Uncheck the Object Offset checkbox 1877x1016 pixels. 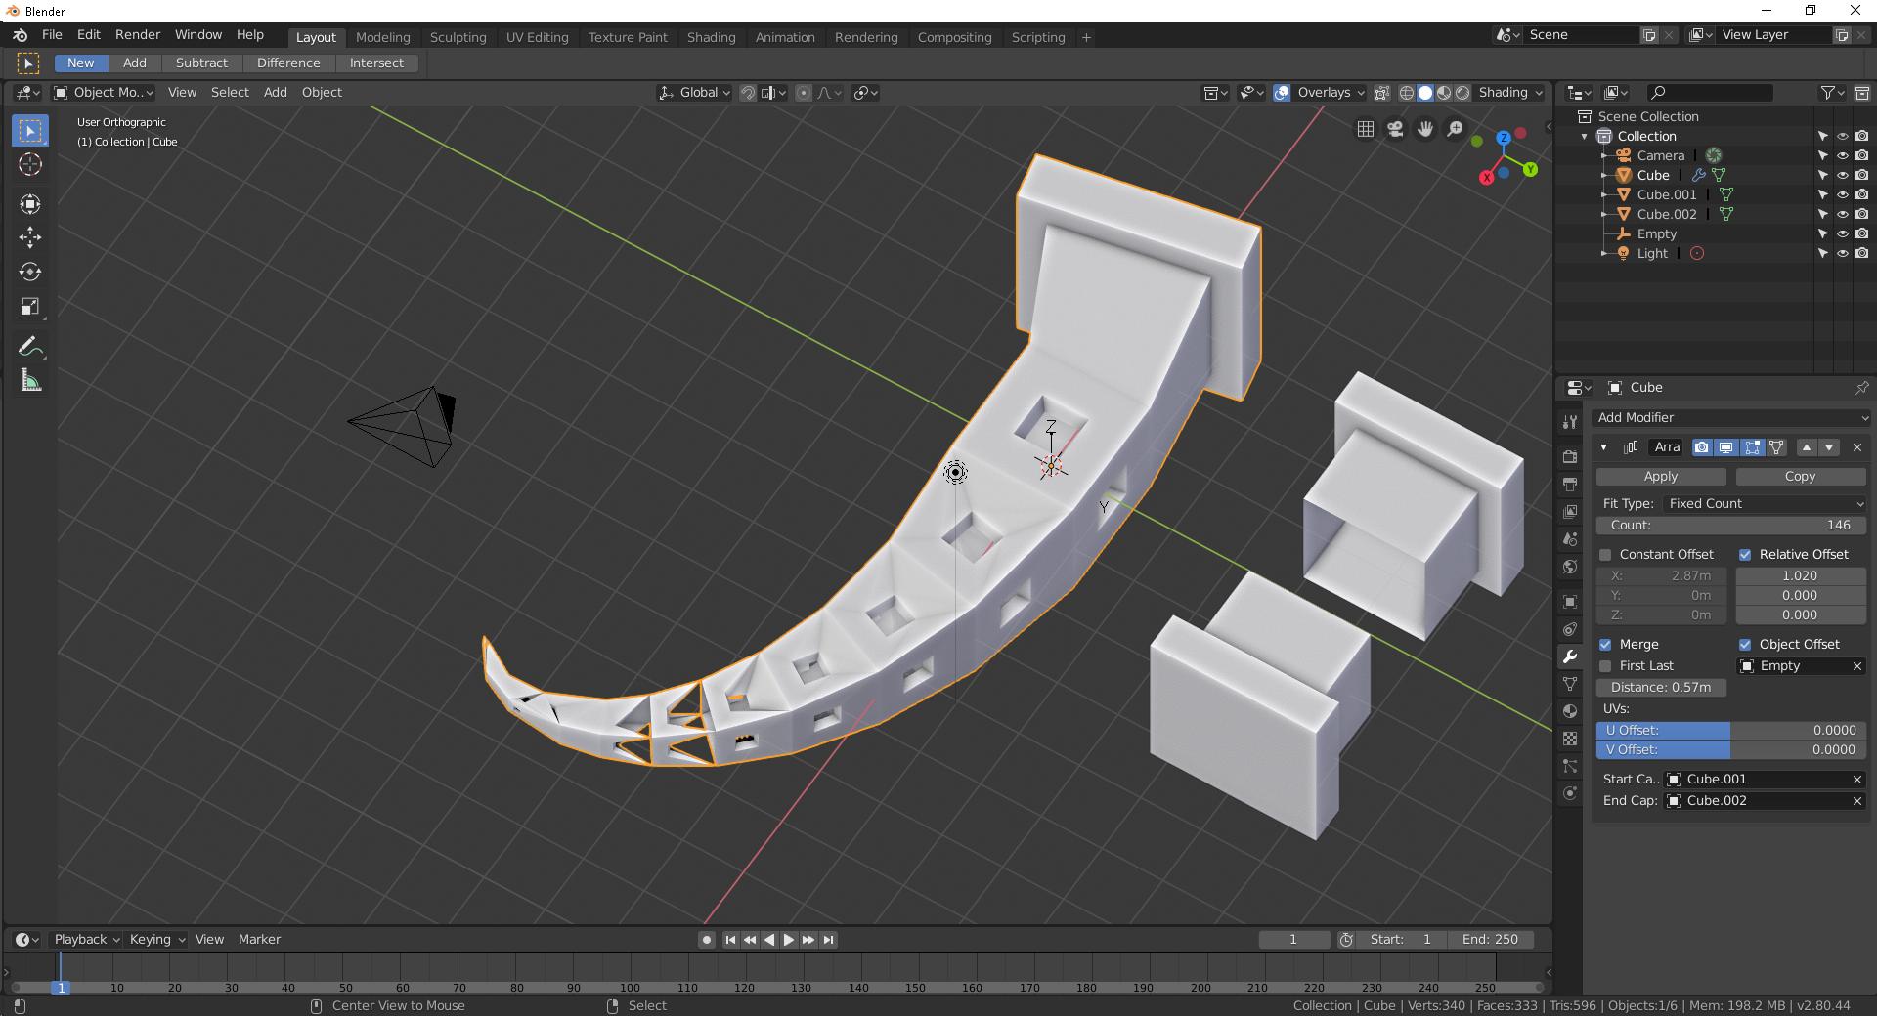tap(1745, 645)
